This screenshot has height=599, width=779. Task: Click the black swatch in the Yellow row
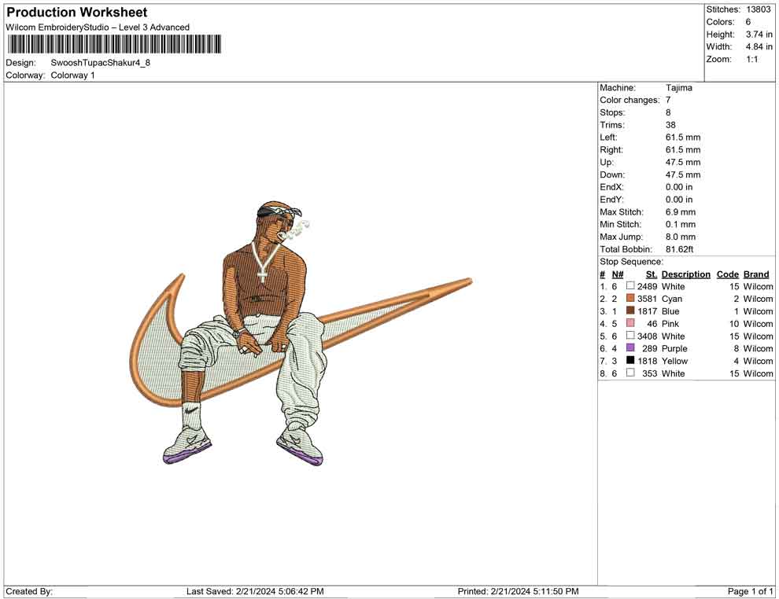coord(630,360)
